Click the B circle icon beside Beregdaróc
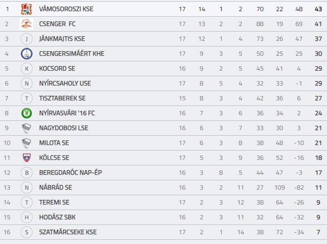The height and width of the screenshot is (244, 327). (x=27, y=173)
